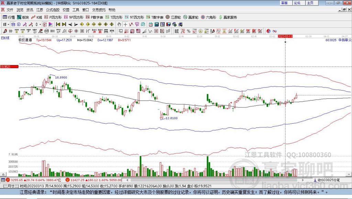Select the zigzag wave line tool
Viewport: 352px width, 199px height.
coord(151,31)
